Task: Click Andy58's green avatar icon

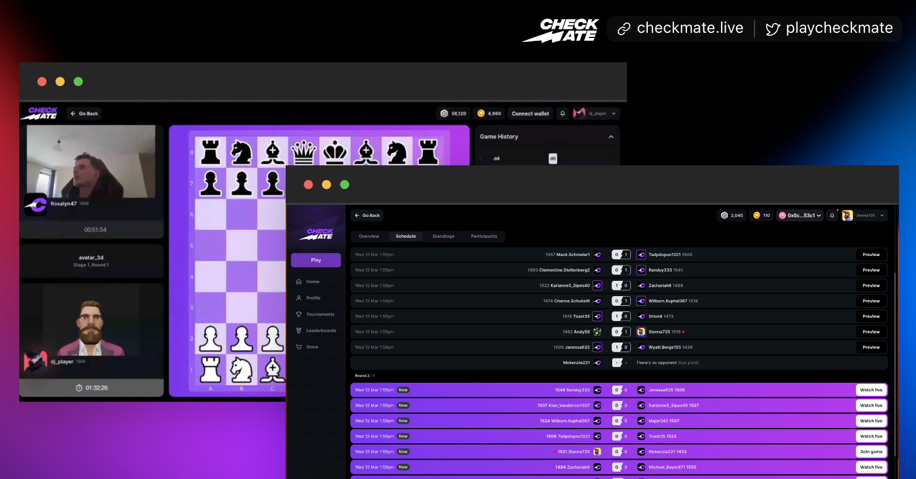Action: click(597, 332)
